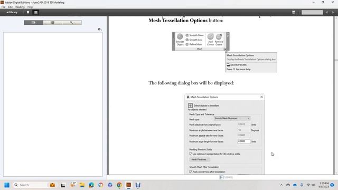Click the toolbar search text field
Viewport: 338px width, 190px height.
pyautogui.click(x=312, y=12)
